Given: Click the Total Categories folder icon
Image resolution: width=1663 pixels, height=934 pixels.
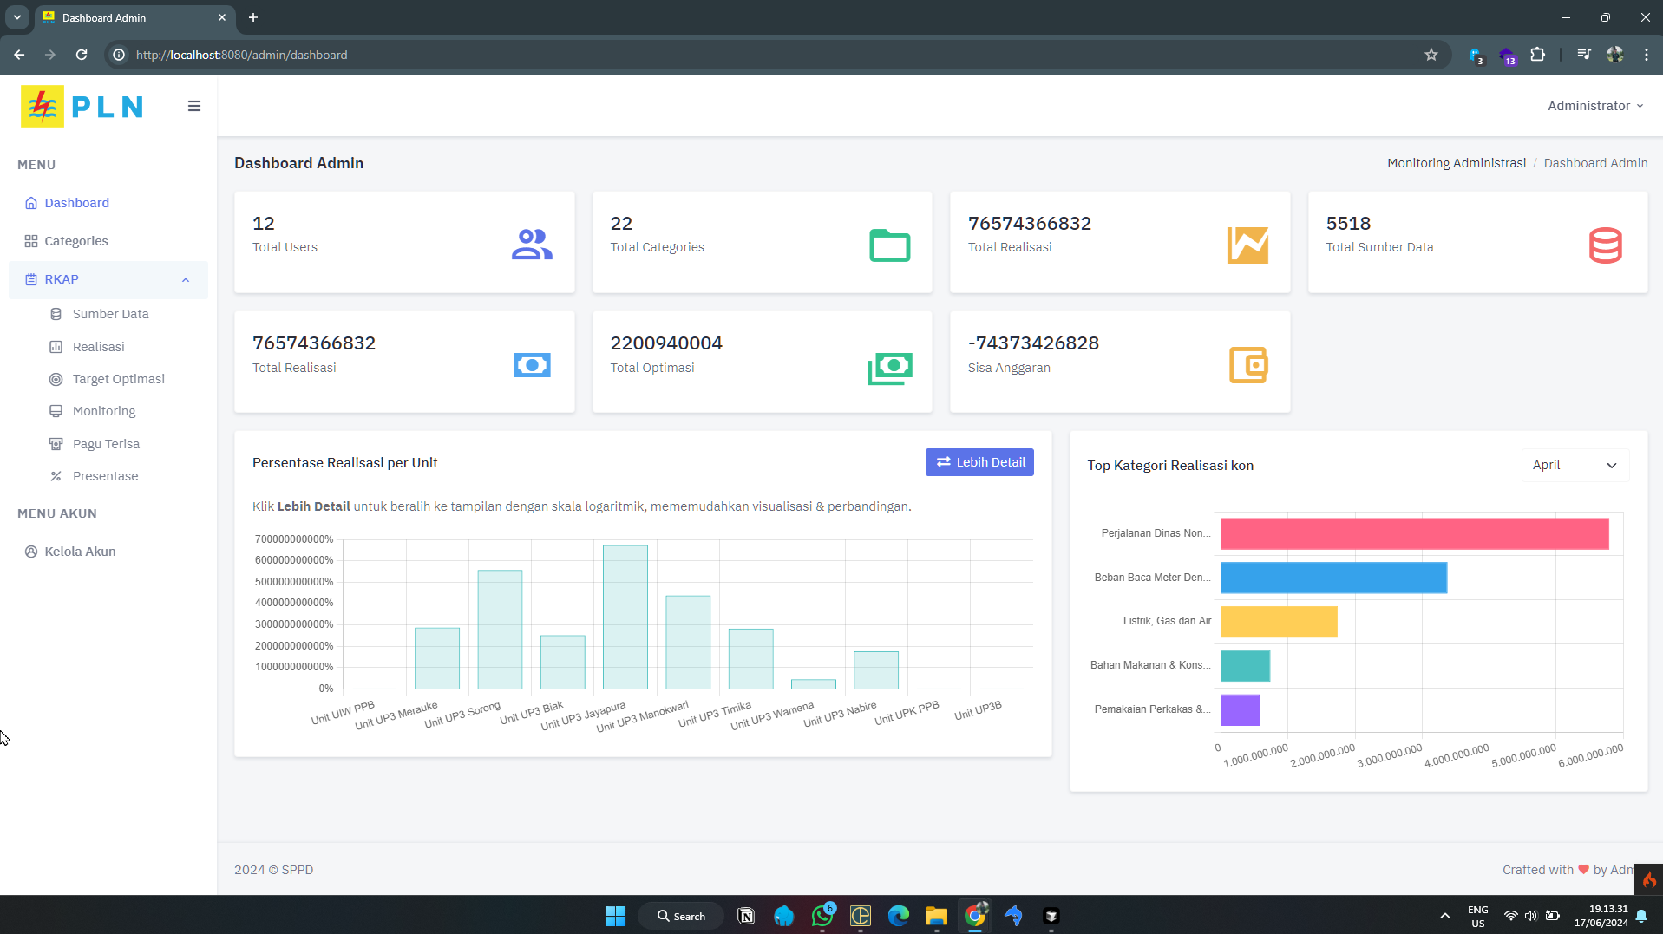Looking at the screenshot, I should [890, 245].
